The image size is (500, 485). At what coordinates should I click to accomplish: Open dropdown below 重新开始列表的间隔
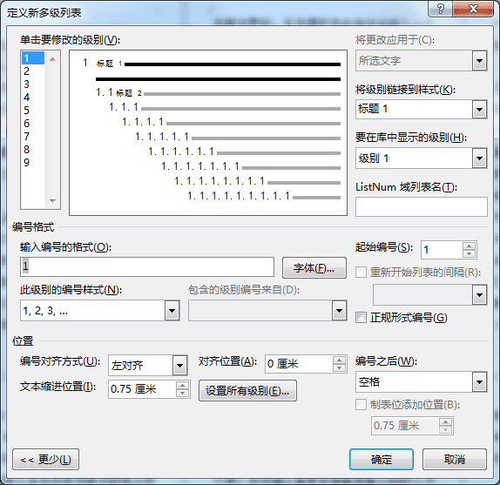tap(479, 295)
